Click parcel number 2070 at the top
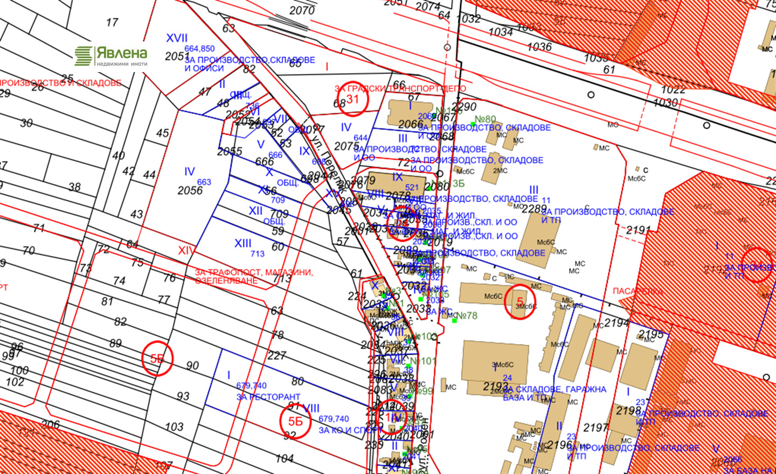Image resolution: width=776 pixels, height=474 pixels. coord(302,10)
